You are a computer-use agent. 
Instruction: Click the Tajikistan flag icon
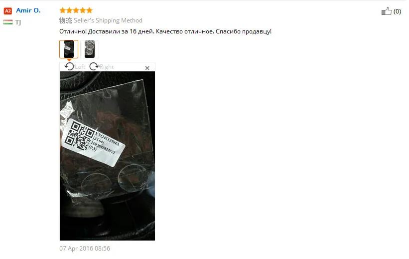[x=8, y=22]
